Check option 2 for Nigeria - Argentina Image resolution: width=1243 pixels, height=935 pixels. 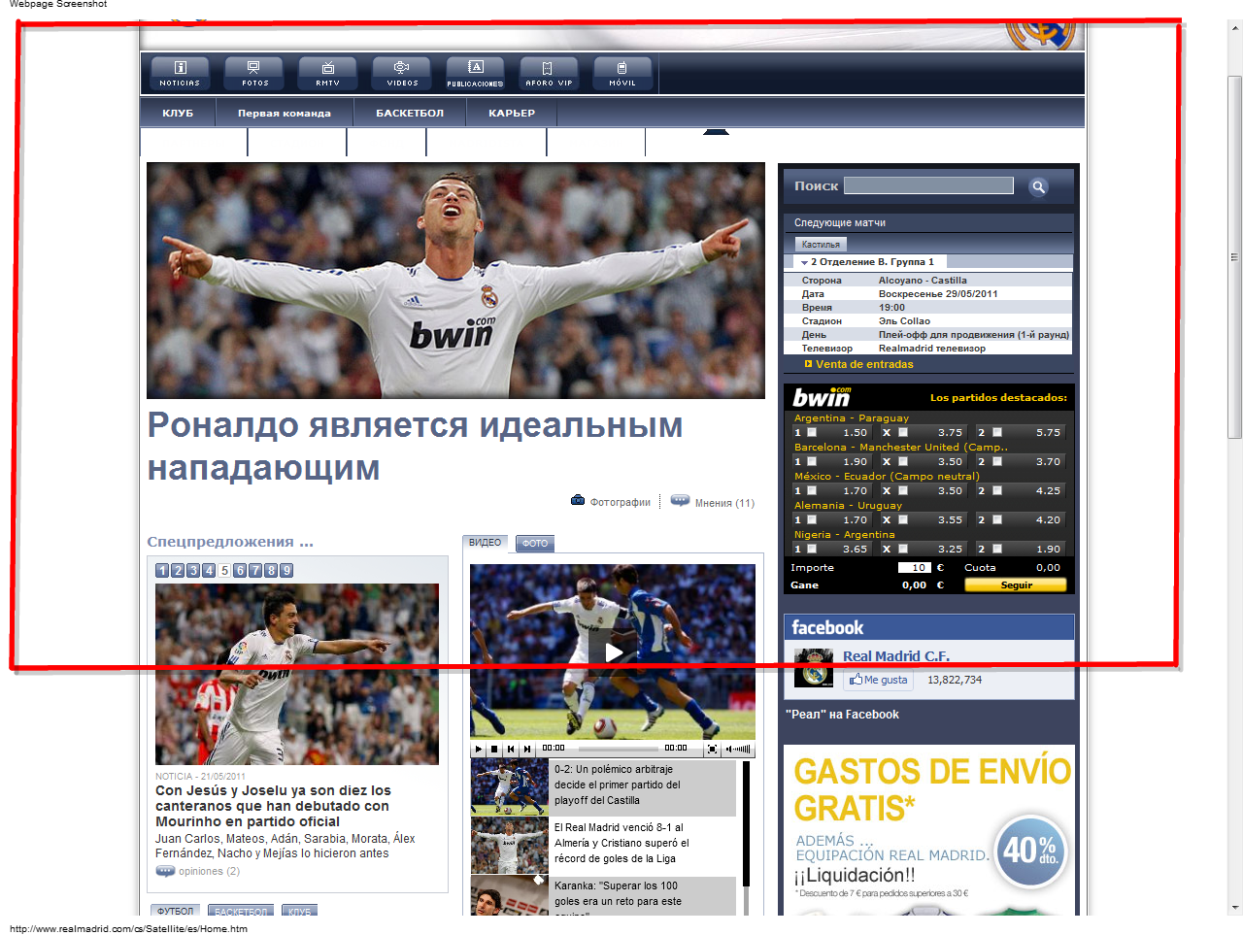pos(997,550)
